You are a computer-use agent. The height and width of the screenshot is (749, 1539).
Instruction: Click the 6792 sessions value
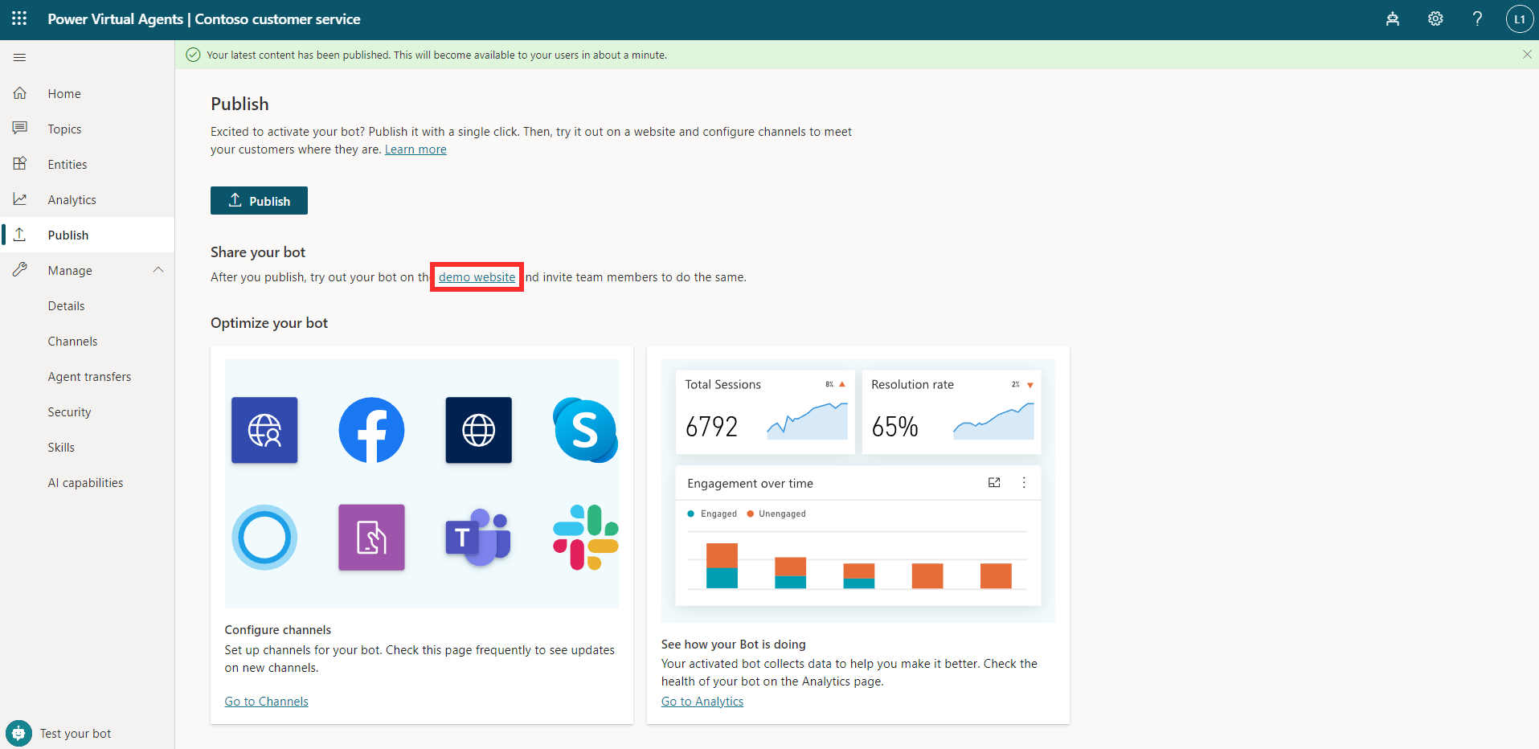coord(711,427)
